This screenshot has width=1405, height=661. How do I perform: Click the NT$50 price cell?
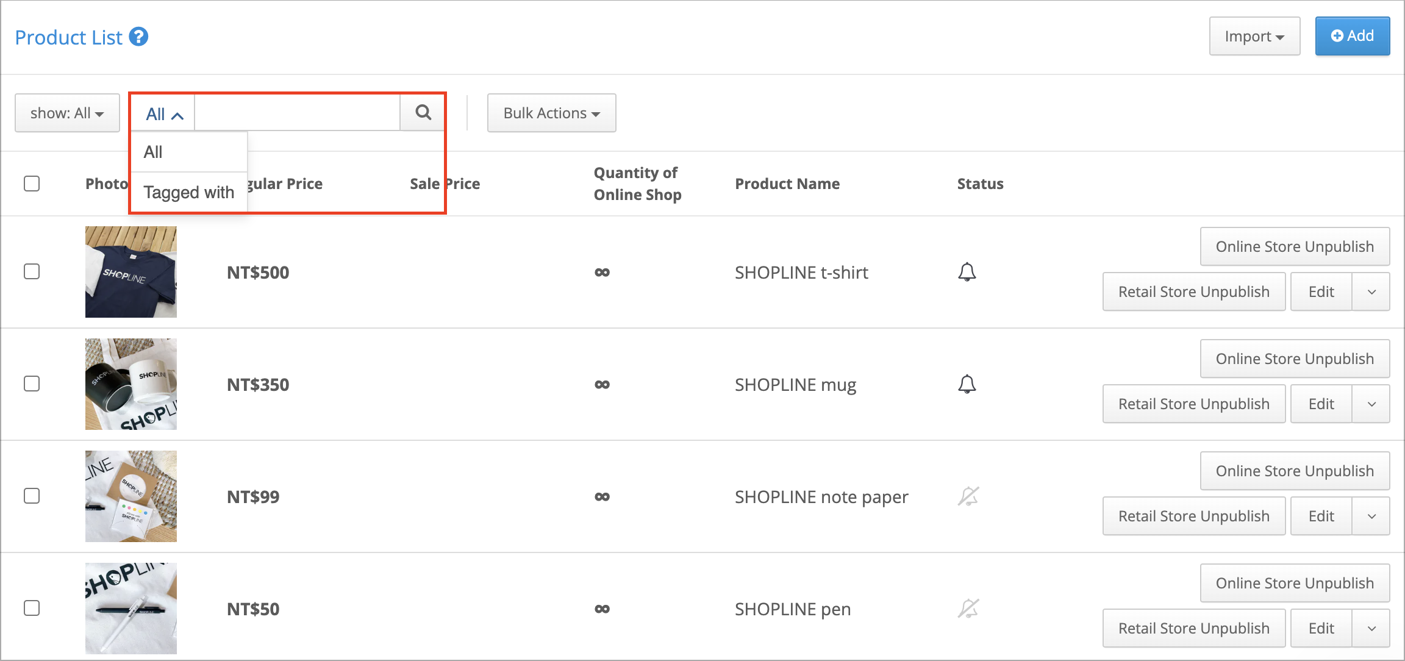tap(253, 609)
